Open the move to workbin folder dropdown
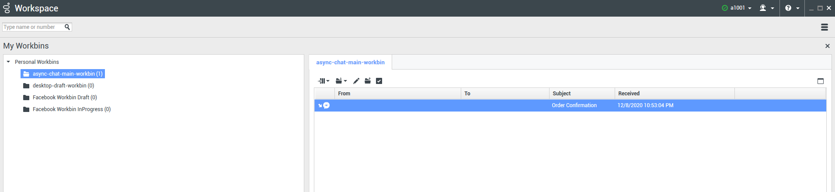This screenshot has height=192, width=835. pos(341,81)
